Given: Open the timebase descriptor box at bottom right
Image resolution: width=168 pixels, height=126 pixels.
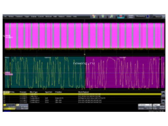Looking at the screenshot, I should 145,107.
